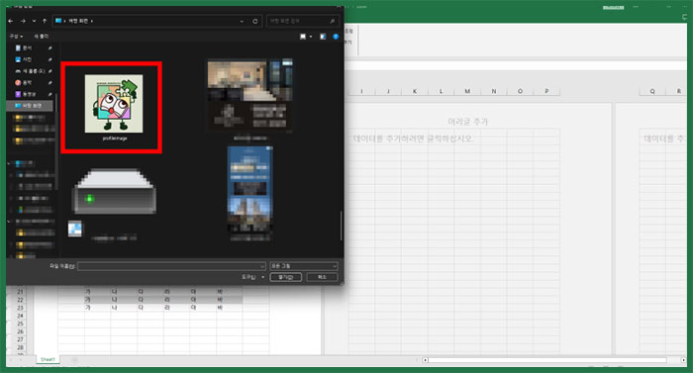Click the forward navigation arrow in dialog

(23, 21)
